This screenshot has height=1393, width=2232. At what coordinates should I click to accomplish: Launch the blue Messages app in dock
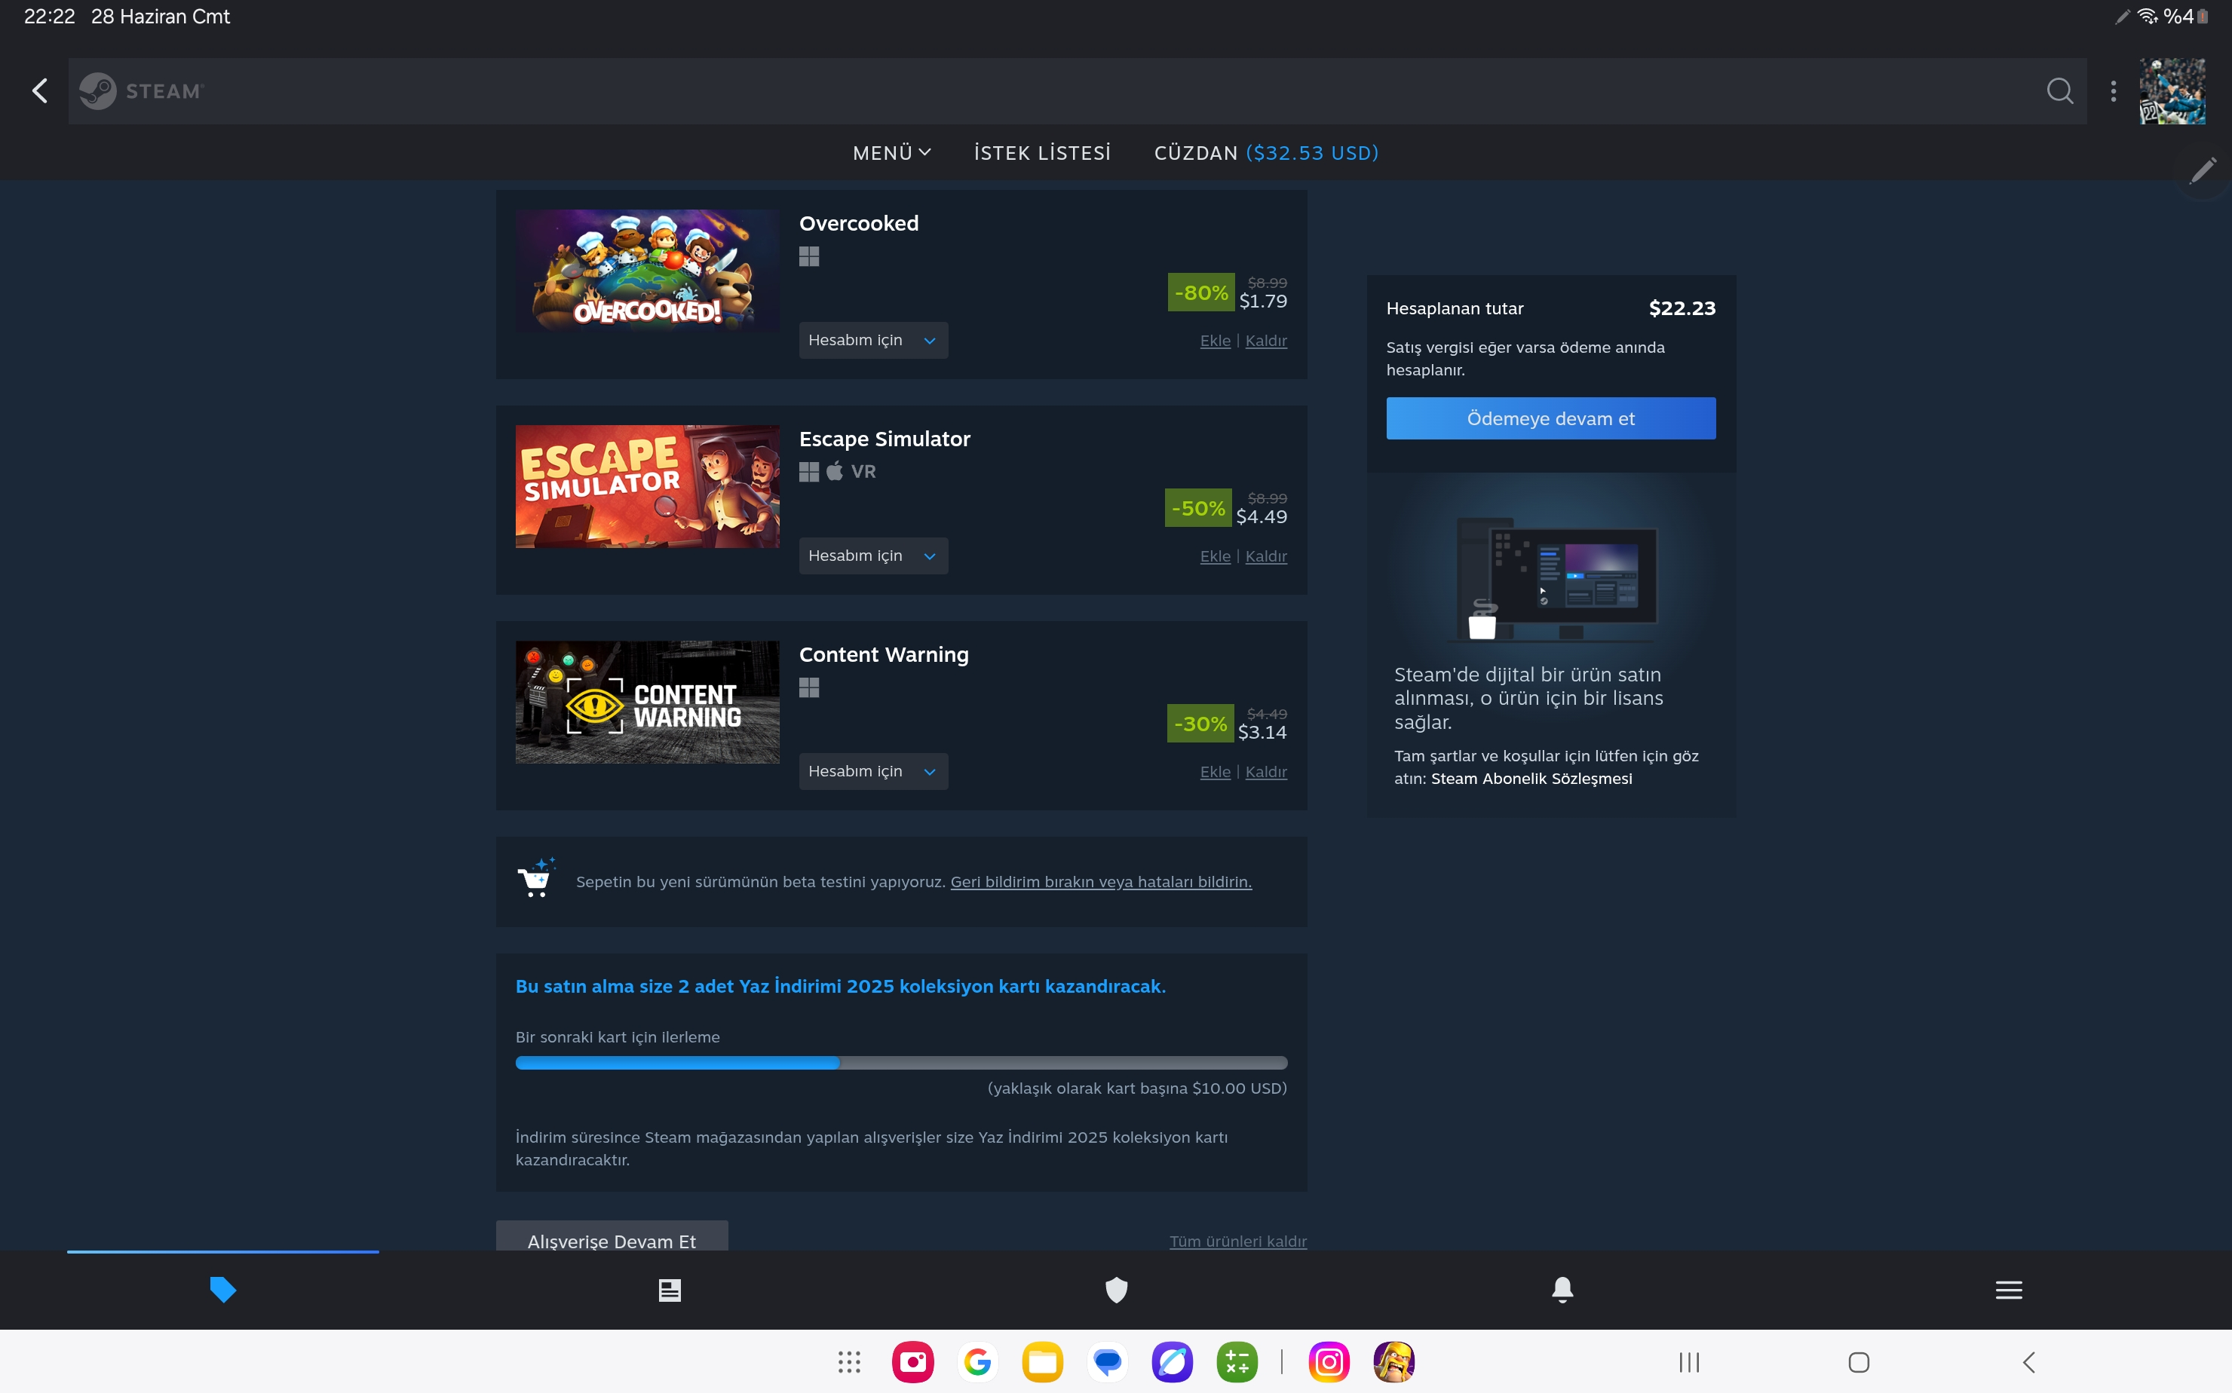coord(1108,1361)
